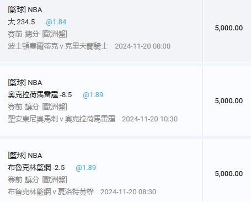Select the 大 234.5 bet selection
Image resolution: width=251 pixels, height=202 pixels.
point(22,22)
